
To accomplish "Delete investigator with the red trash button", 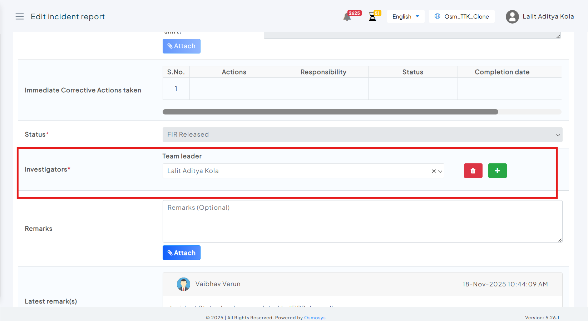I will [473, 171].
